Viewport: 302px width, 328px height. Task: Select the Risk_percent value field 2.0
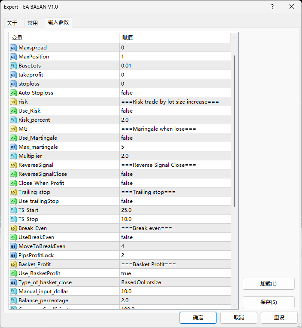(x=175, y=120)
